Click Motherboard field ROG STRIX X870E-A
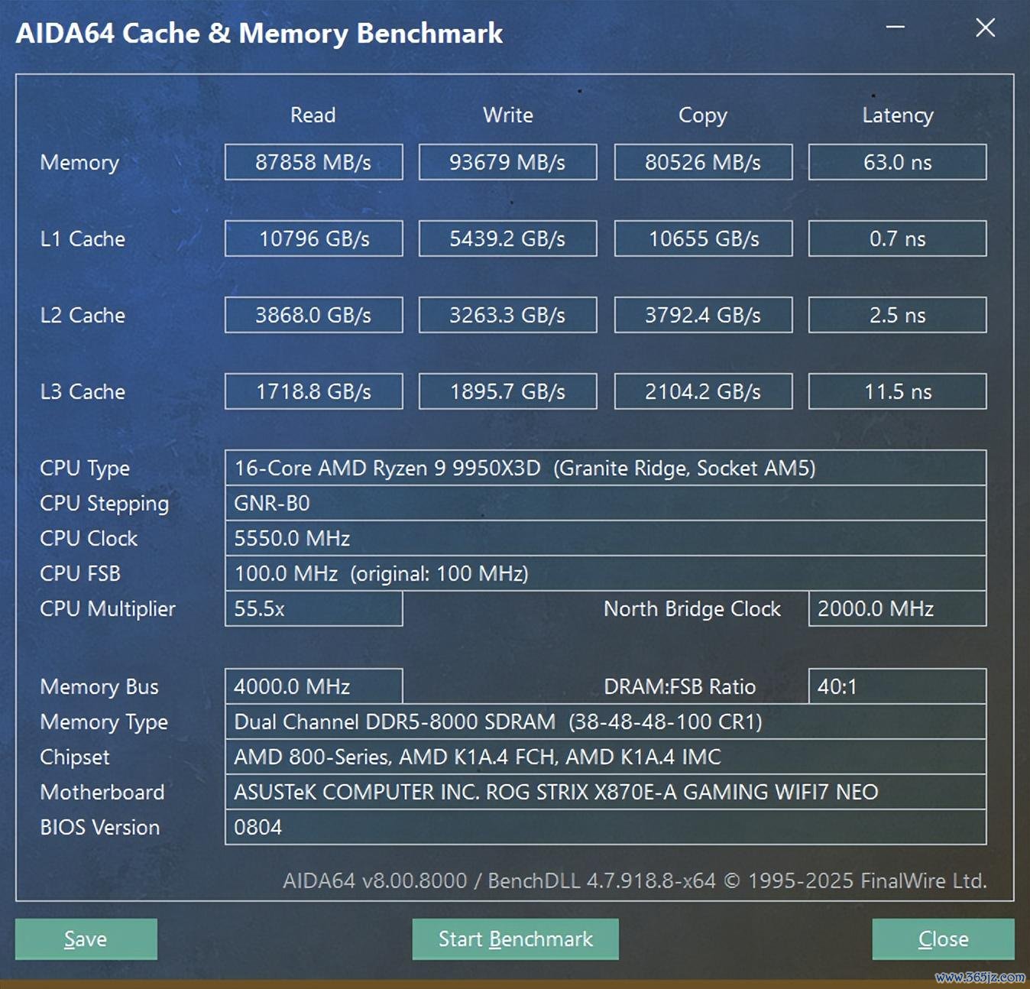1030x989 pixels. click(x=605, y=792)
